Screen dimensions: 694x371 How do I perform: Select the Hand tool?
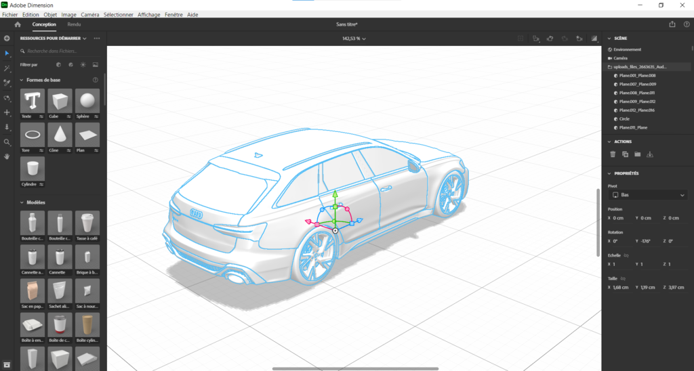click(x=7, y=156)
